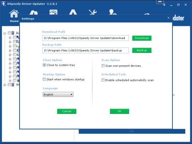Open the Language dropdown showing English
192x144 pixels.
tap(58, 94)
